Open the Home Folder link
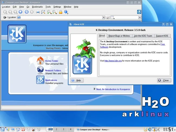The width and height of the screenshot is (176, 132). pos(52,61)
